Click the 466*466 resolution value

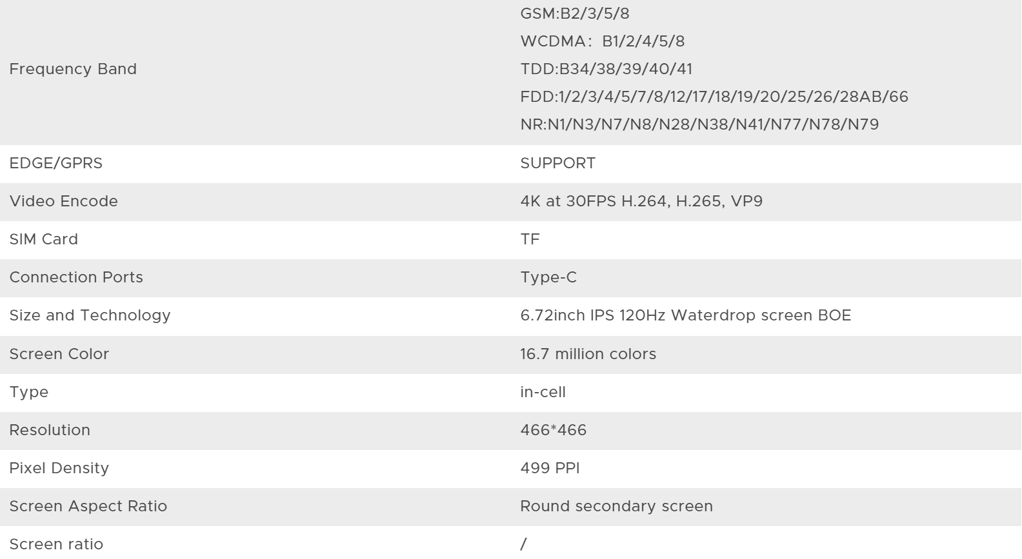coord(553,430)
